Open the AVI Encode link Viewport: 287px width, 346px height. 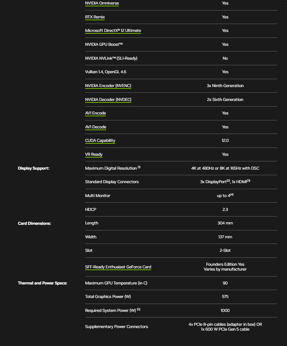[95, 113]
